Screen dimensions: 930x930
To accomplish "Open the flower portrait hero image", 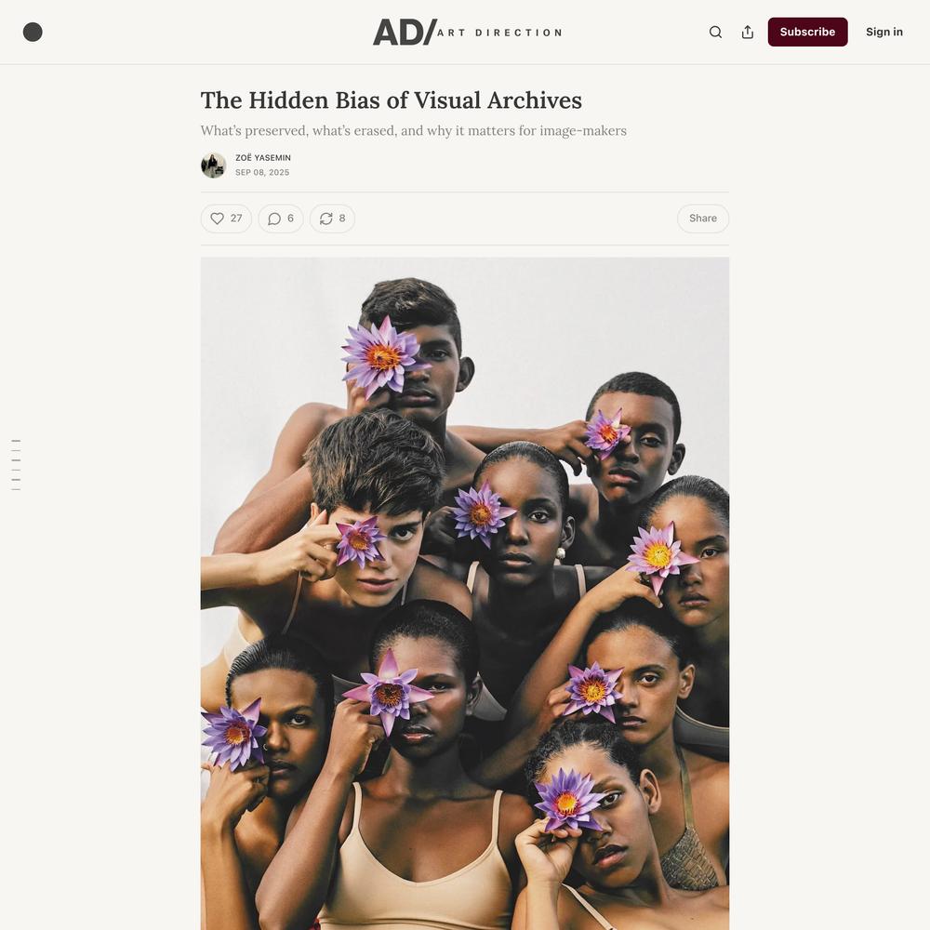I will click(465, 593).
